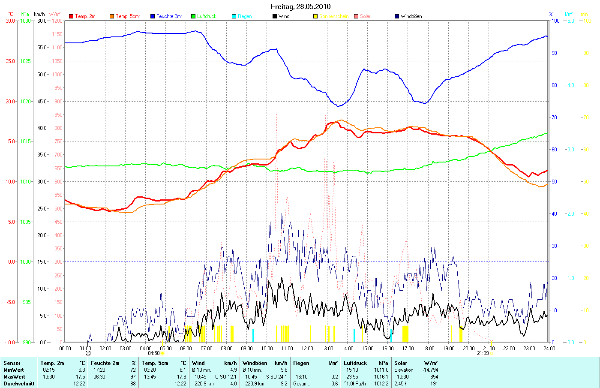The width and height of the screenshot is (600, 388).
Task: Click the 12:00 label on time axis
Action: [307, 349]
